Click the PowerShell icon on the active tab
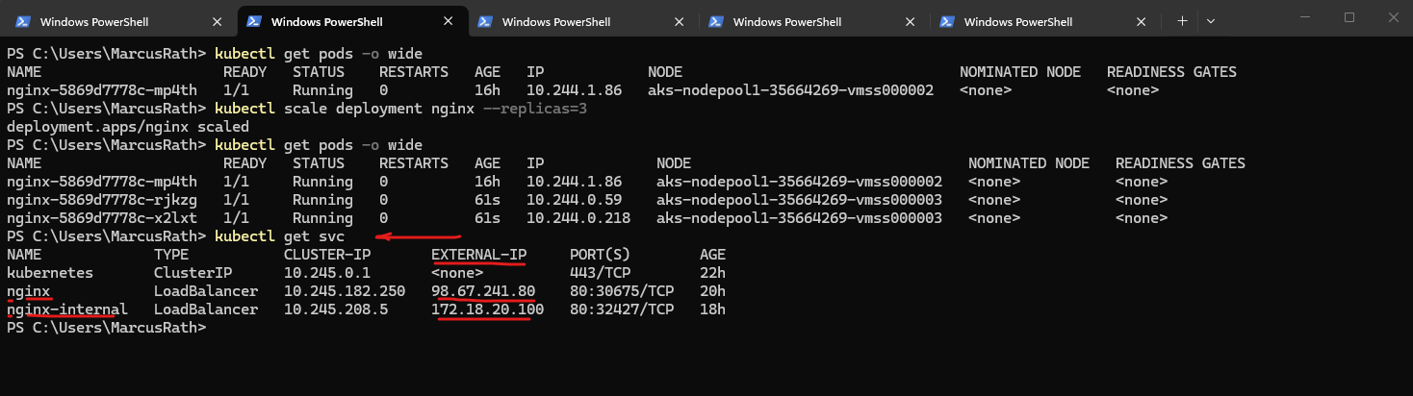Viewport: 1413px width, 396px height. coord(255,22)
